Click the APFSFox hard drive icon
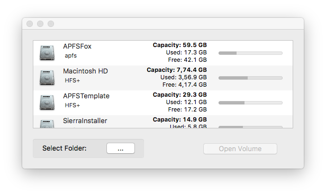 (47, 53)
